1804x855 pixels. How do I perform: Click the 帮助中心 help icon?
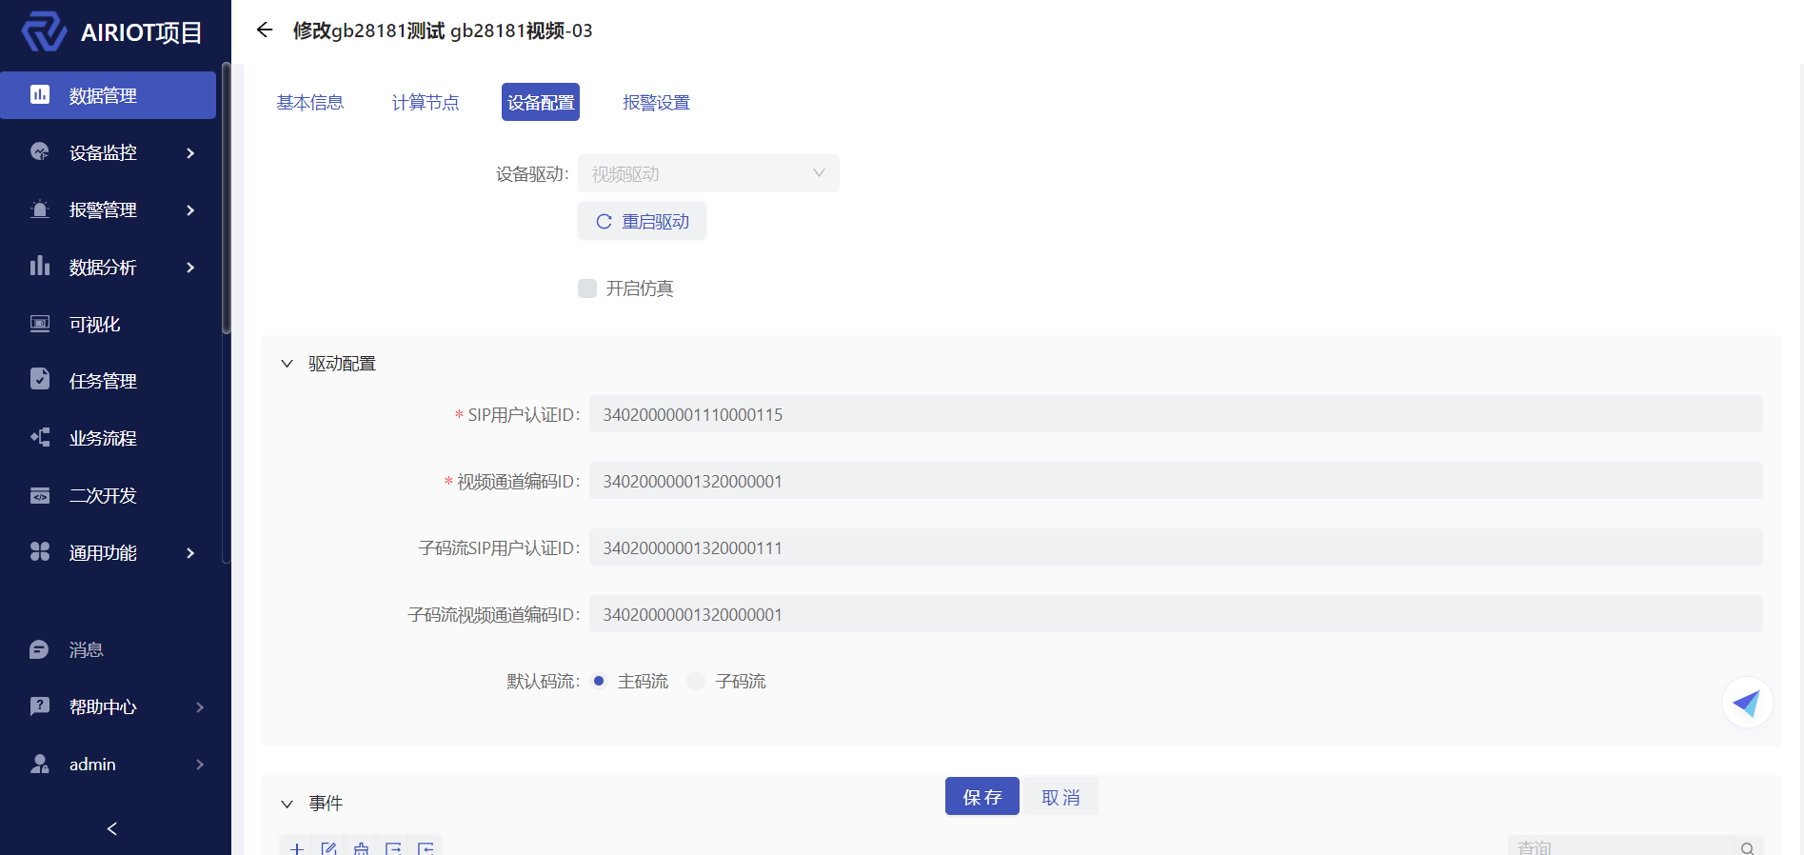pos(40,706)
